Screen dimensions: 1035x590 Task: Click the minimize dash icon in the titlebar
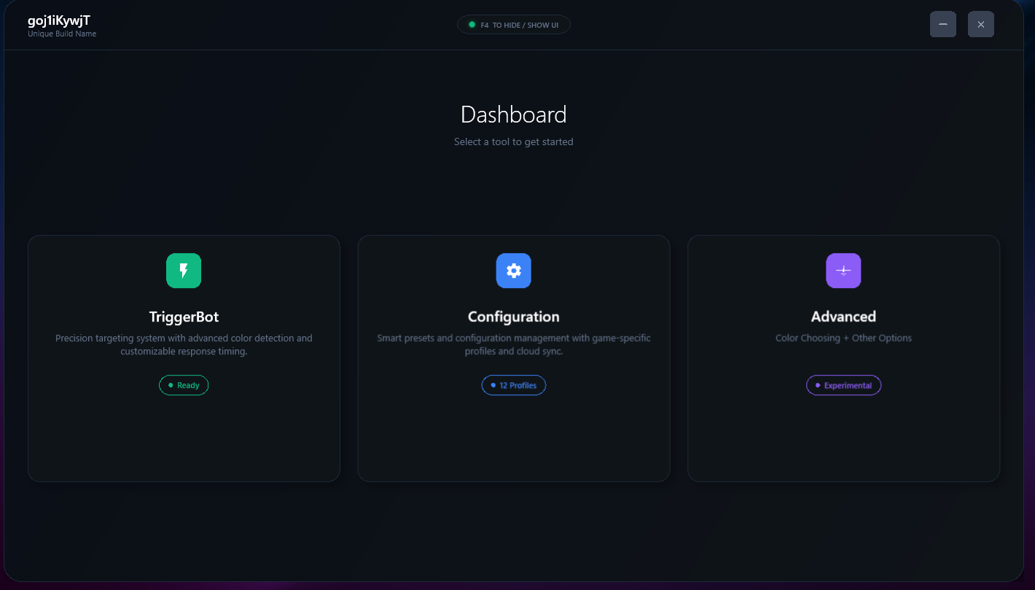(942, 24)
